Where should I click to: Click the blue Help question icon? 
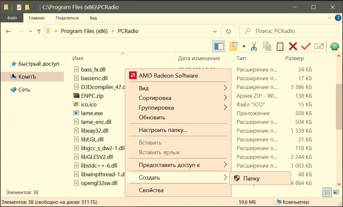(x=338, y=18)
